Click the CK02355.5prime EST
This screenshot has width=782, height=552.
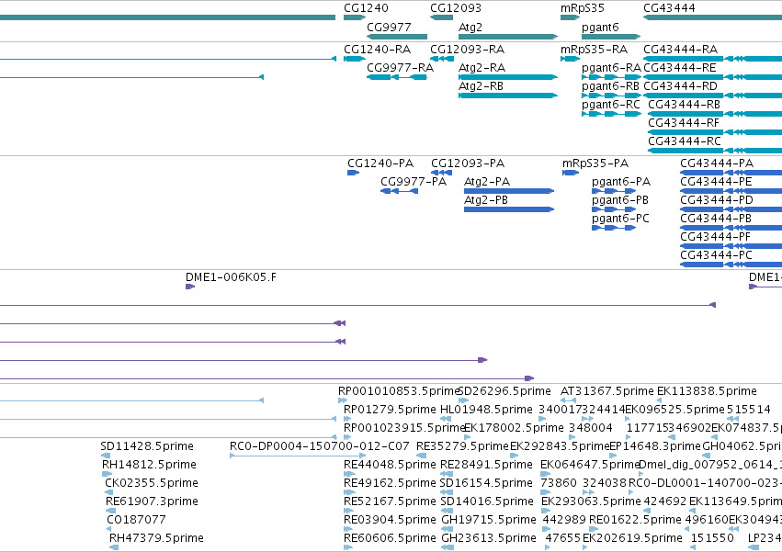tap(109, 492)
